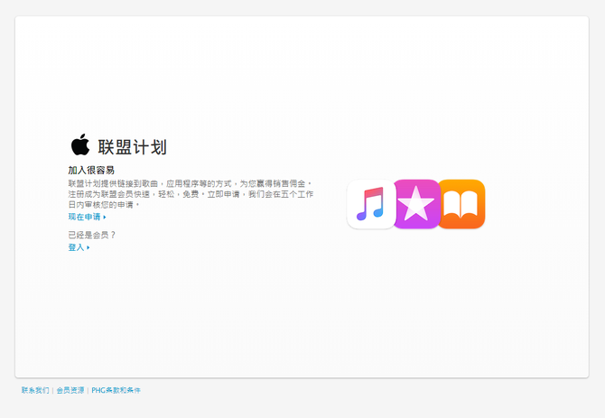Follow the 登入 sign-in link
This screenshot has height=418, width=605.
(79, 247)
